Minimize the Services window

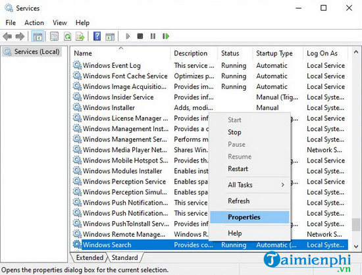(x=299, y=8)
